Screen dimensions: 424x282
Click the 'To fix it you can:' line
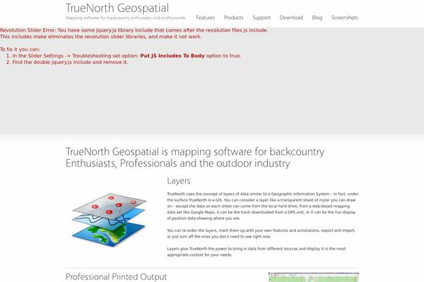click(20, 49)
